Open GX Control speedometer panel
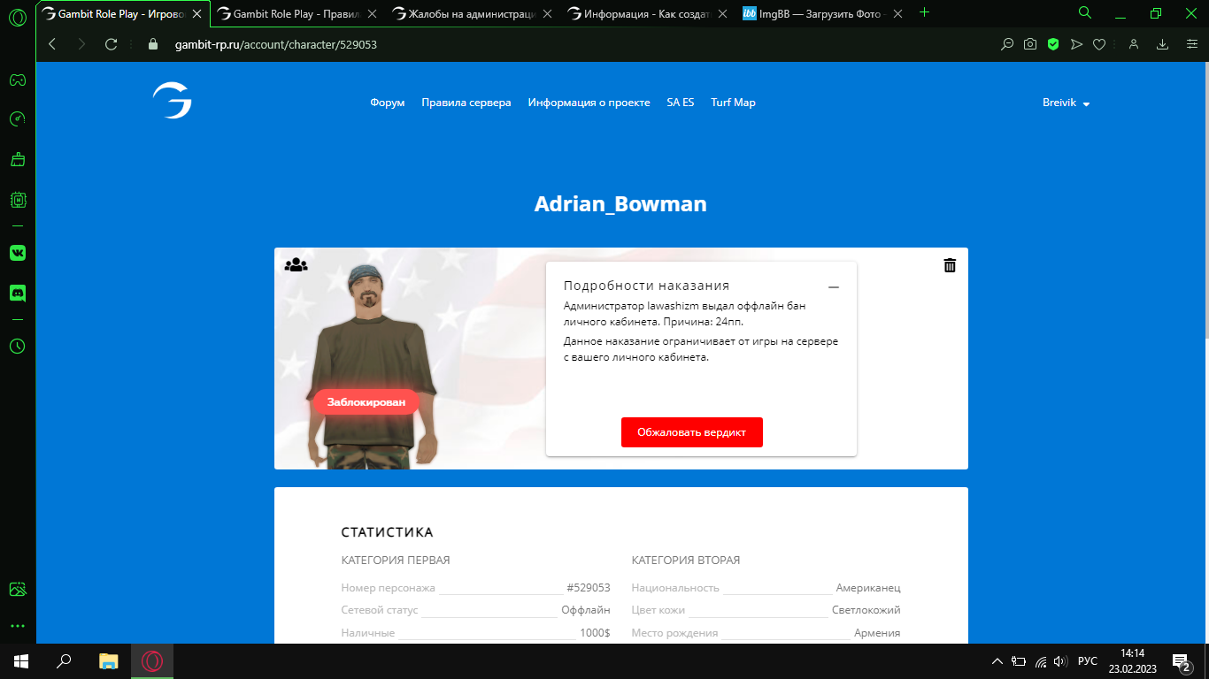The height and width of the screenshot is (679, 1209). [17, 119]
